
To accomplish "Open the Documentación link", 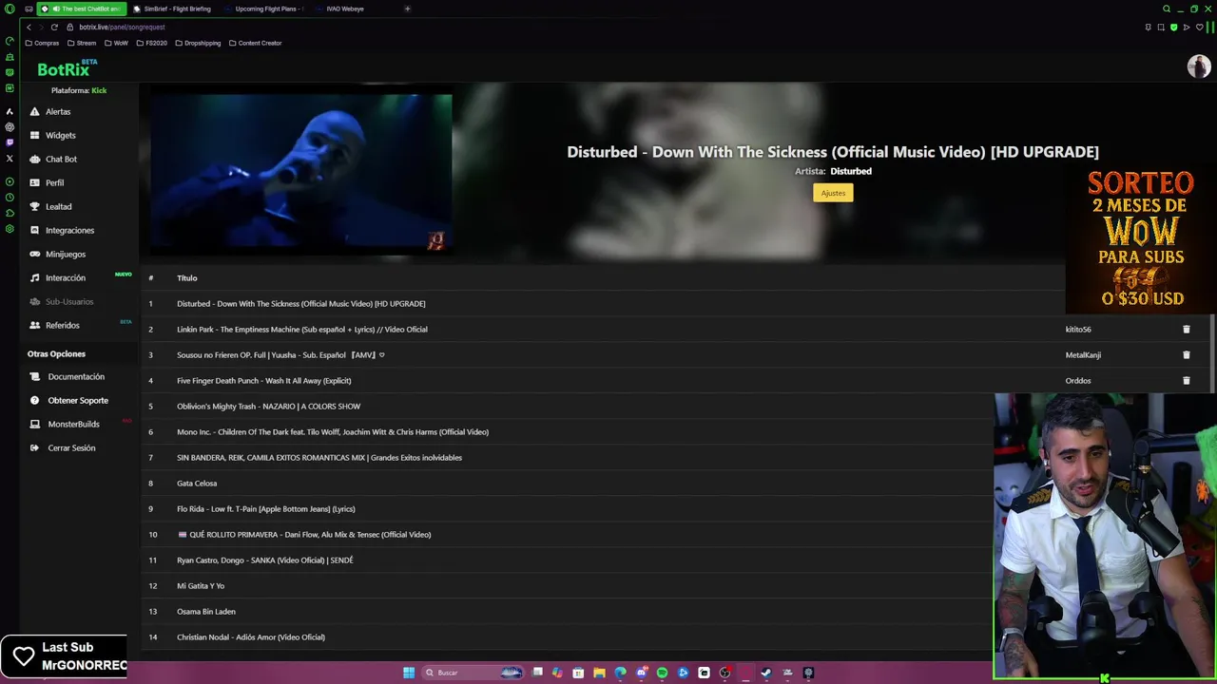I will click(x=76, y=376).
